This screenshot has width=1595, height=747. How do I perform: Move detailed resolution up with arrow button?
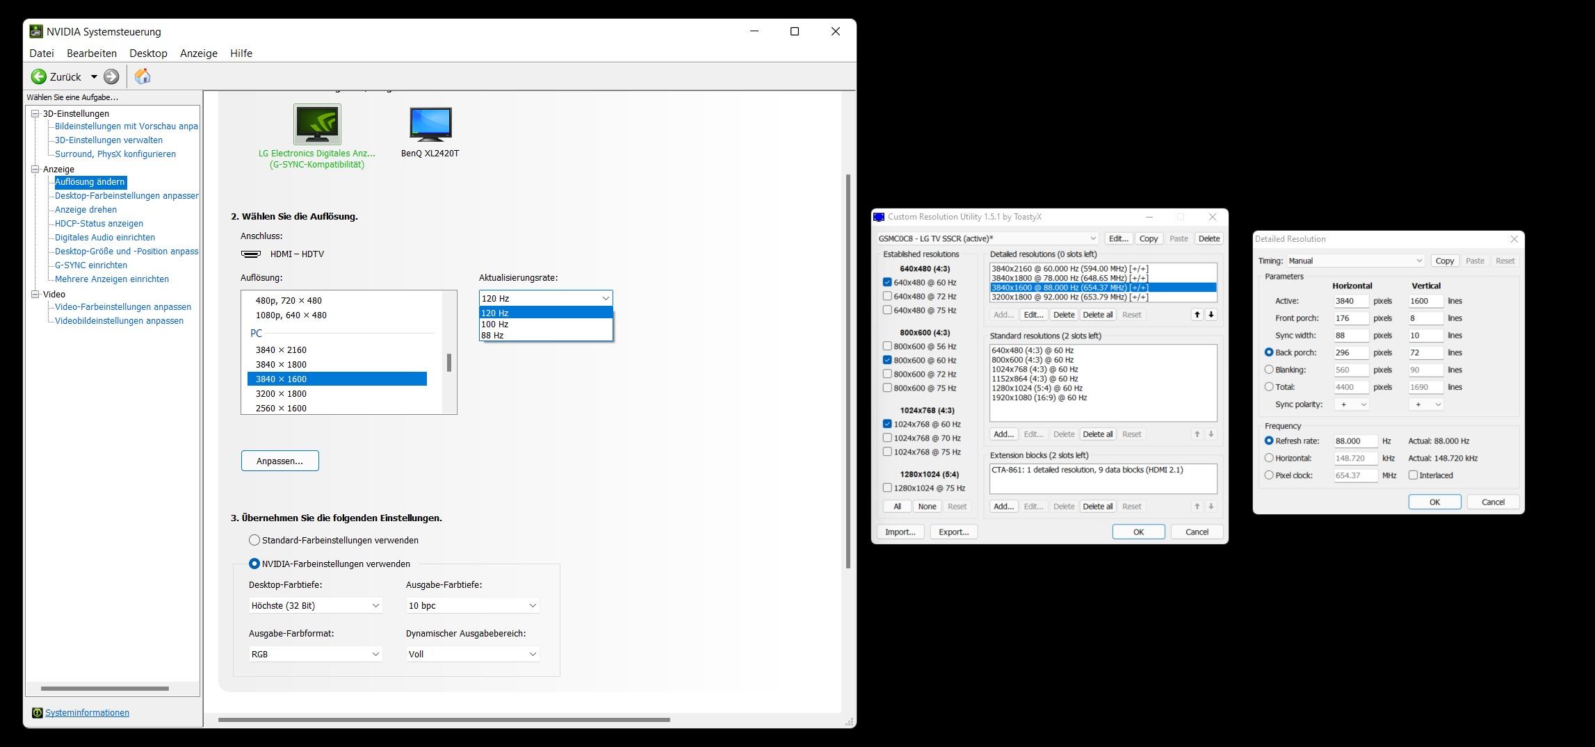[x=1197, y=315]
